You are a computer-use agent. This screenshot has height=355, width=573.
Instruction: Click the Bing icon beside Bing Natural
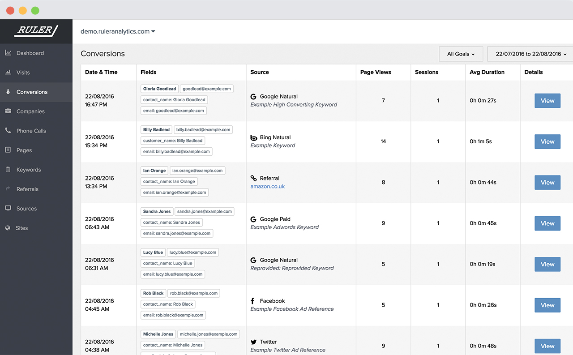click(254, 137)
